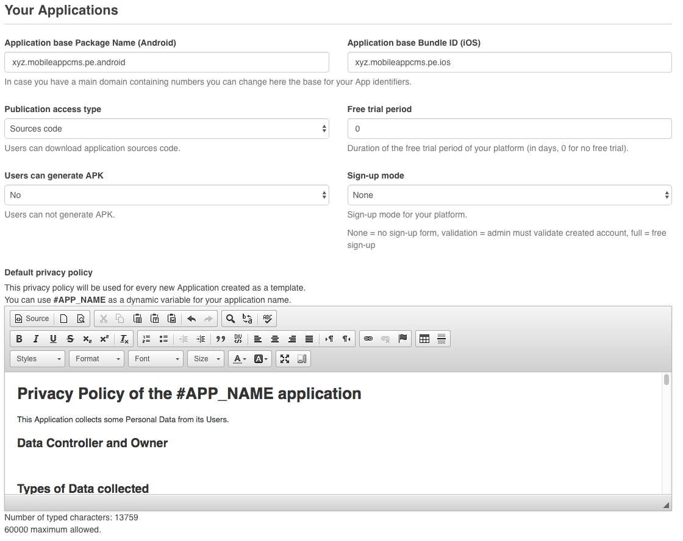Image resolution: width=683 pixels, height=541 pixels.
Task: Click the Android Package Name field
Action: pyautogui.click(x=166, y=62)
